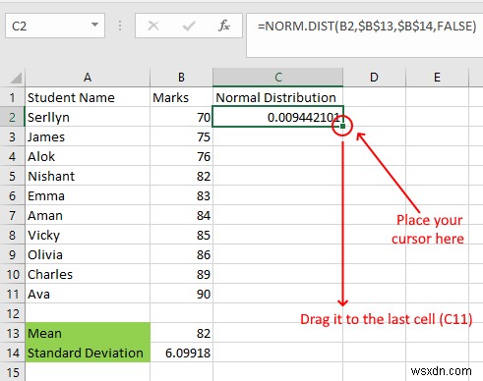Click the Enter checkmark formula icon
This screenshot has height=381, width=483.
point(189,26)
